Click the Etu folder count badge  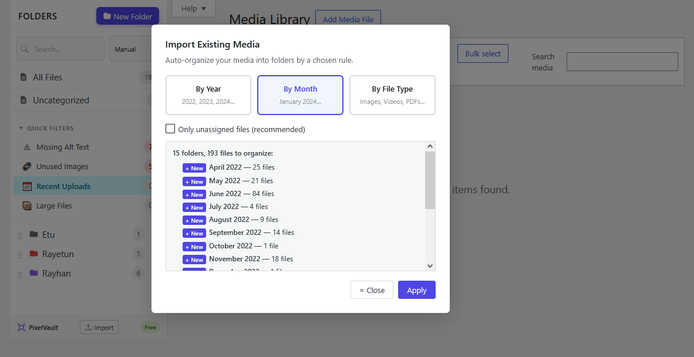point(138,234)
